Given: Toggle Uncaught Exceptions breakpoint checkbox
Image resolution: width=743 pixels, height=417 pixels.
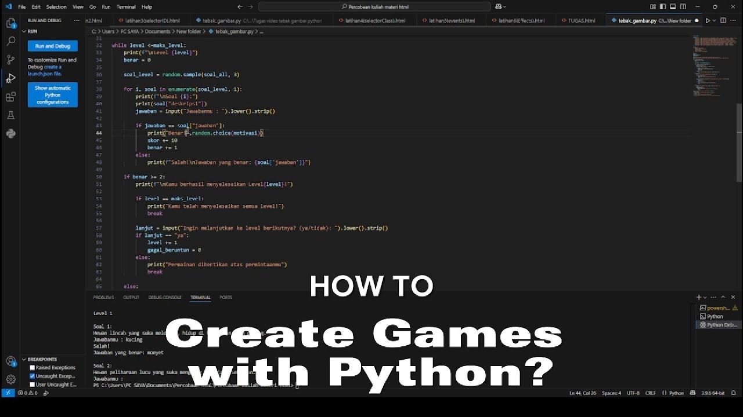Looking at the screenshot, I should pyautogui.click(x=33, y=376).
